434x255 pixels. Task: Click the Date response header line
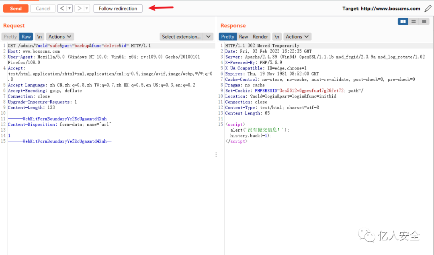click(x=268, y=51)
